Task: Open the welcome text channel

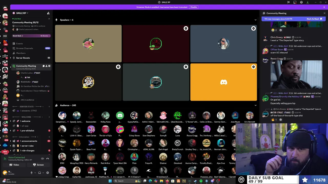Action: coord(25,121)
